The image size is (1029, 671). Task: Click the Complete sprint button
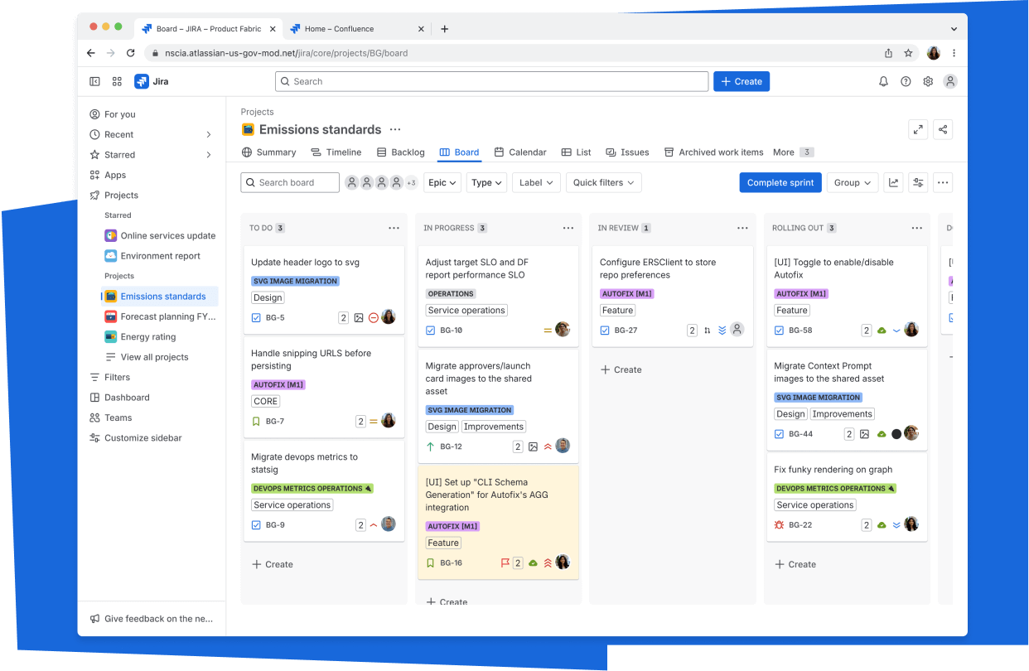pyautogui.click(x=780, y=182)
